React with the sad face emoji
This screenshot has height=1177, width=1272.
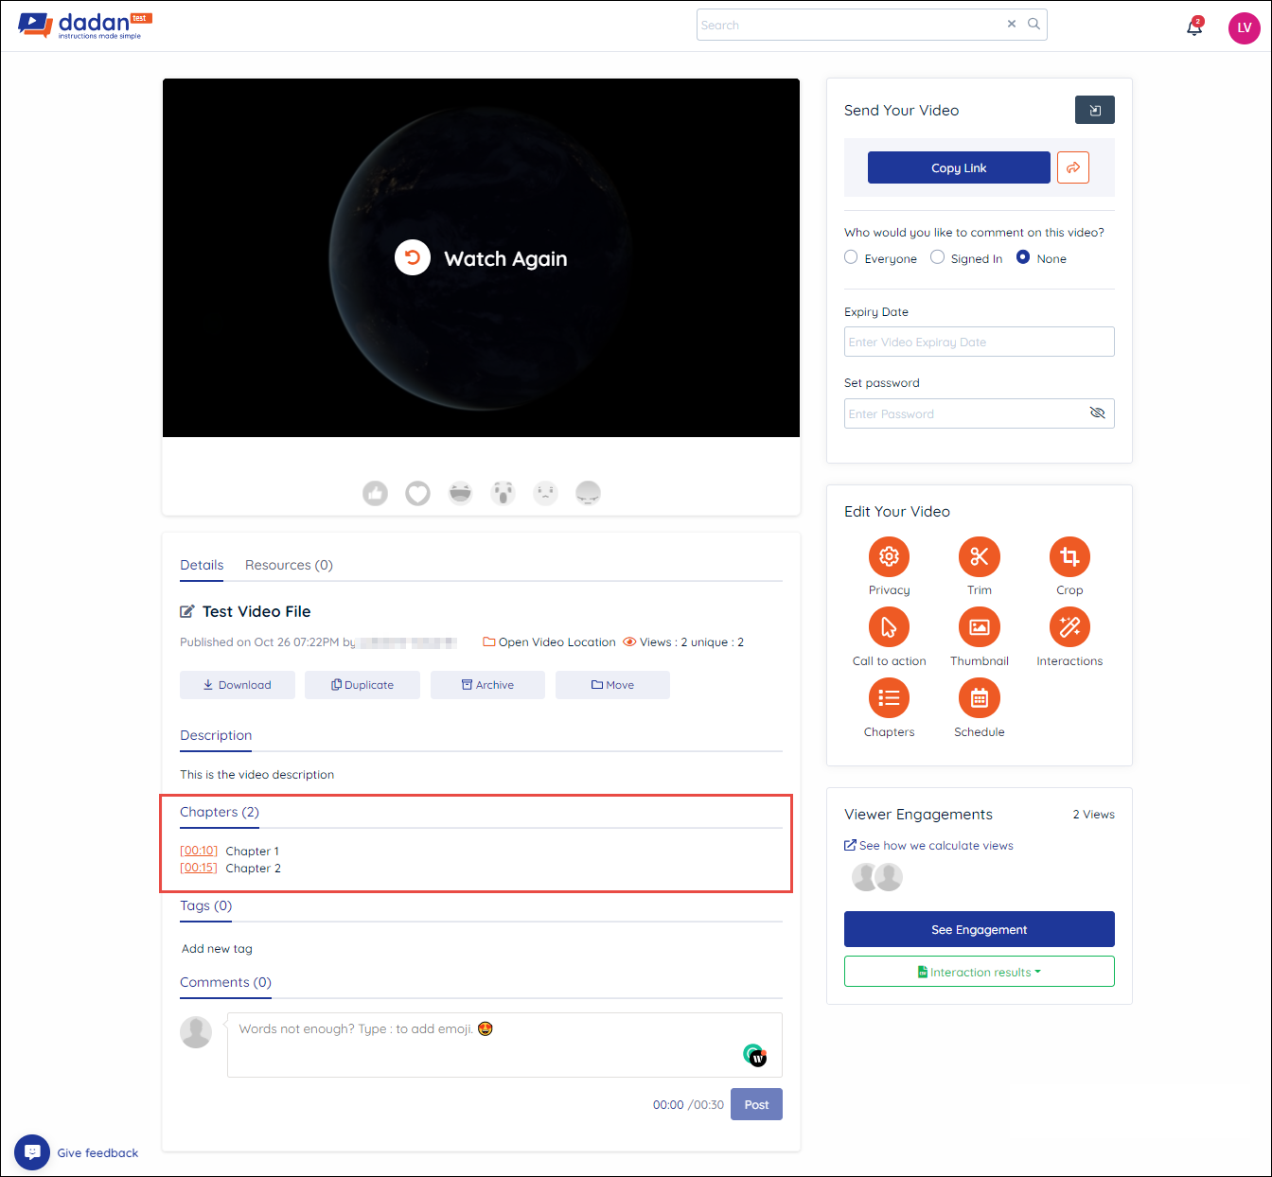pos(546,493)
